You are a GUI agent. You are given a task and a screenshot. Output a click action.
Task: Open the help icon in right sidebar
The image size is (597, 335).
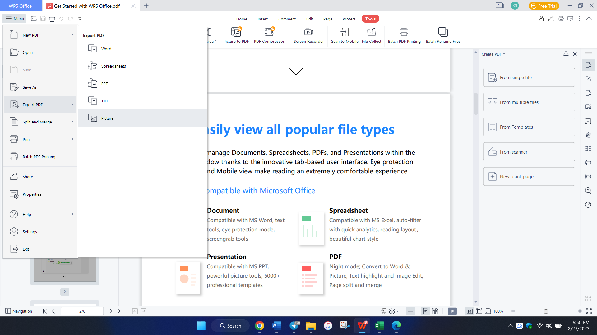click(588, 205)
